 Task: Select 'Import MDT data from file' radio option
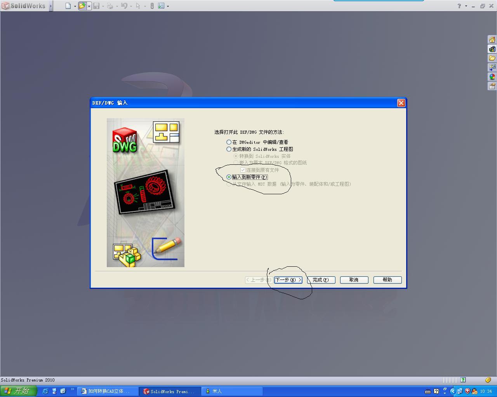click(229, 184)
